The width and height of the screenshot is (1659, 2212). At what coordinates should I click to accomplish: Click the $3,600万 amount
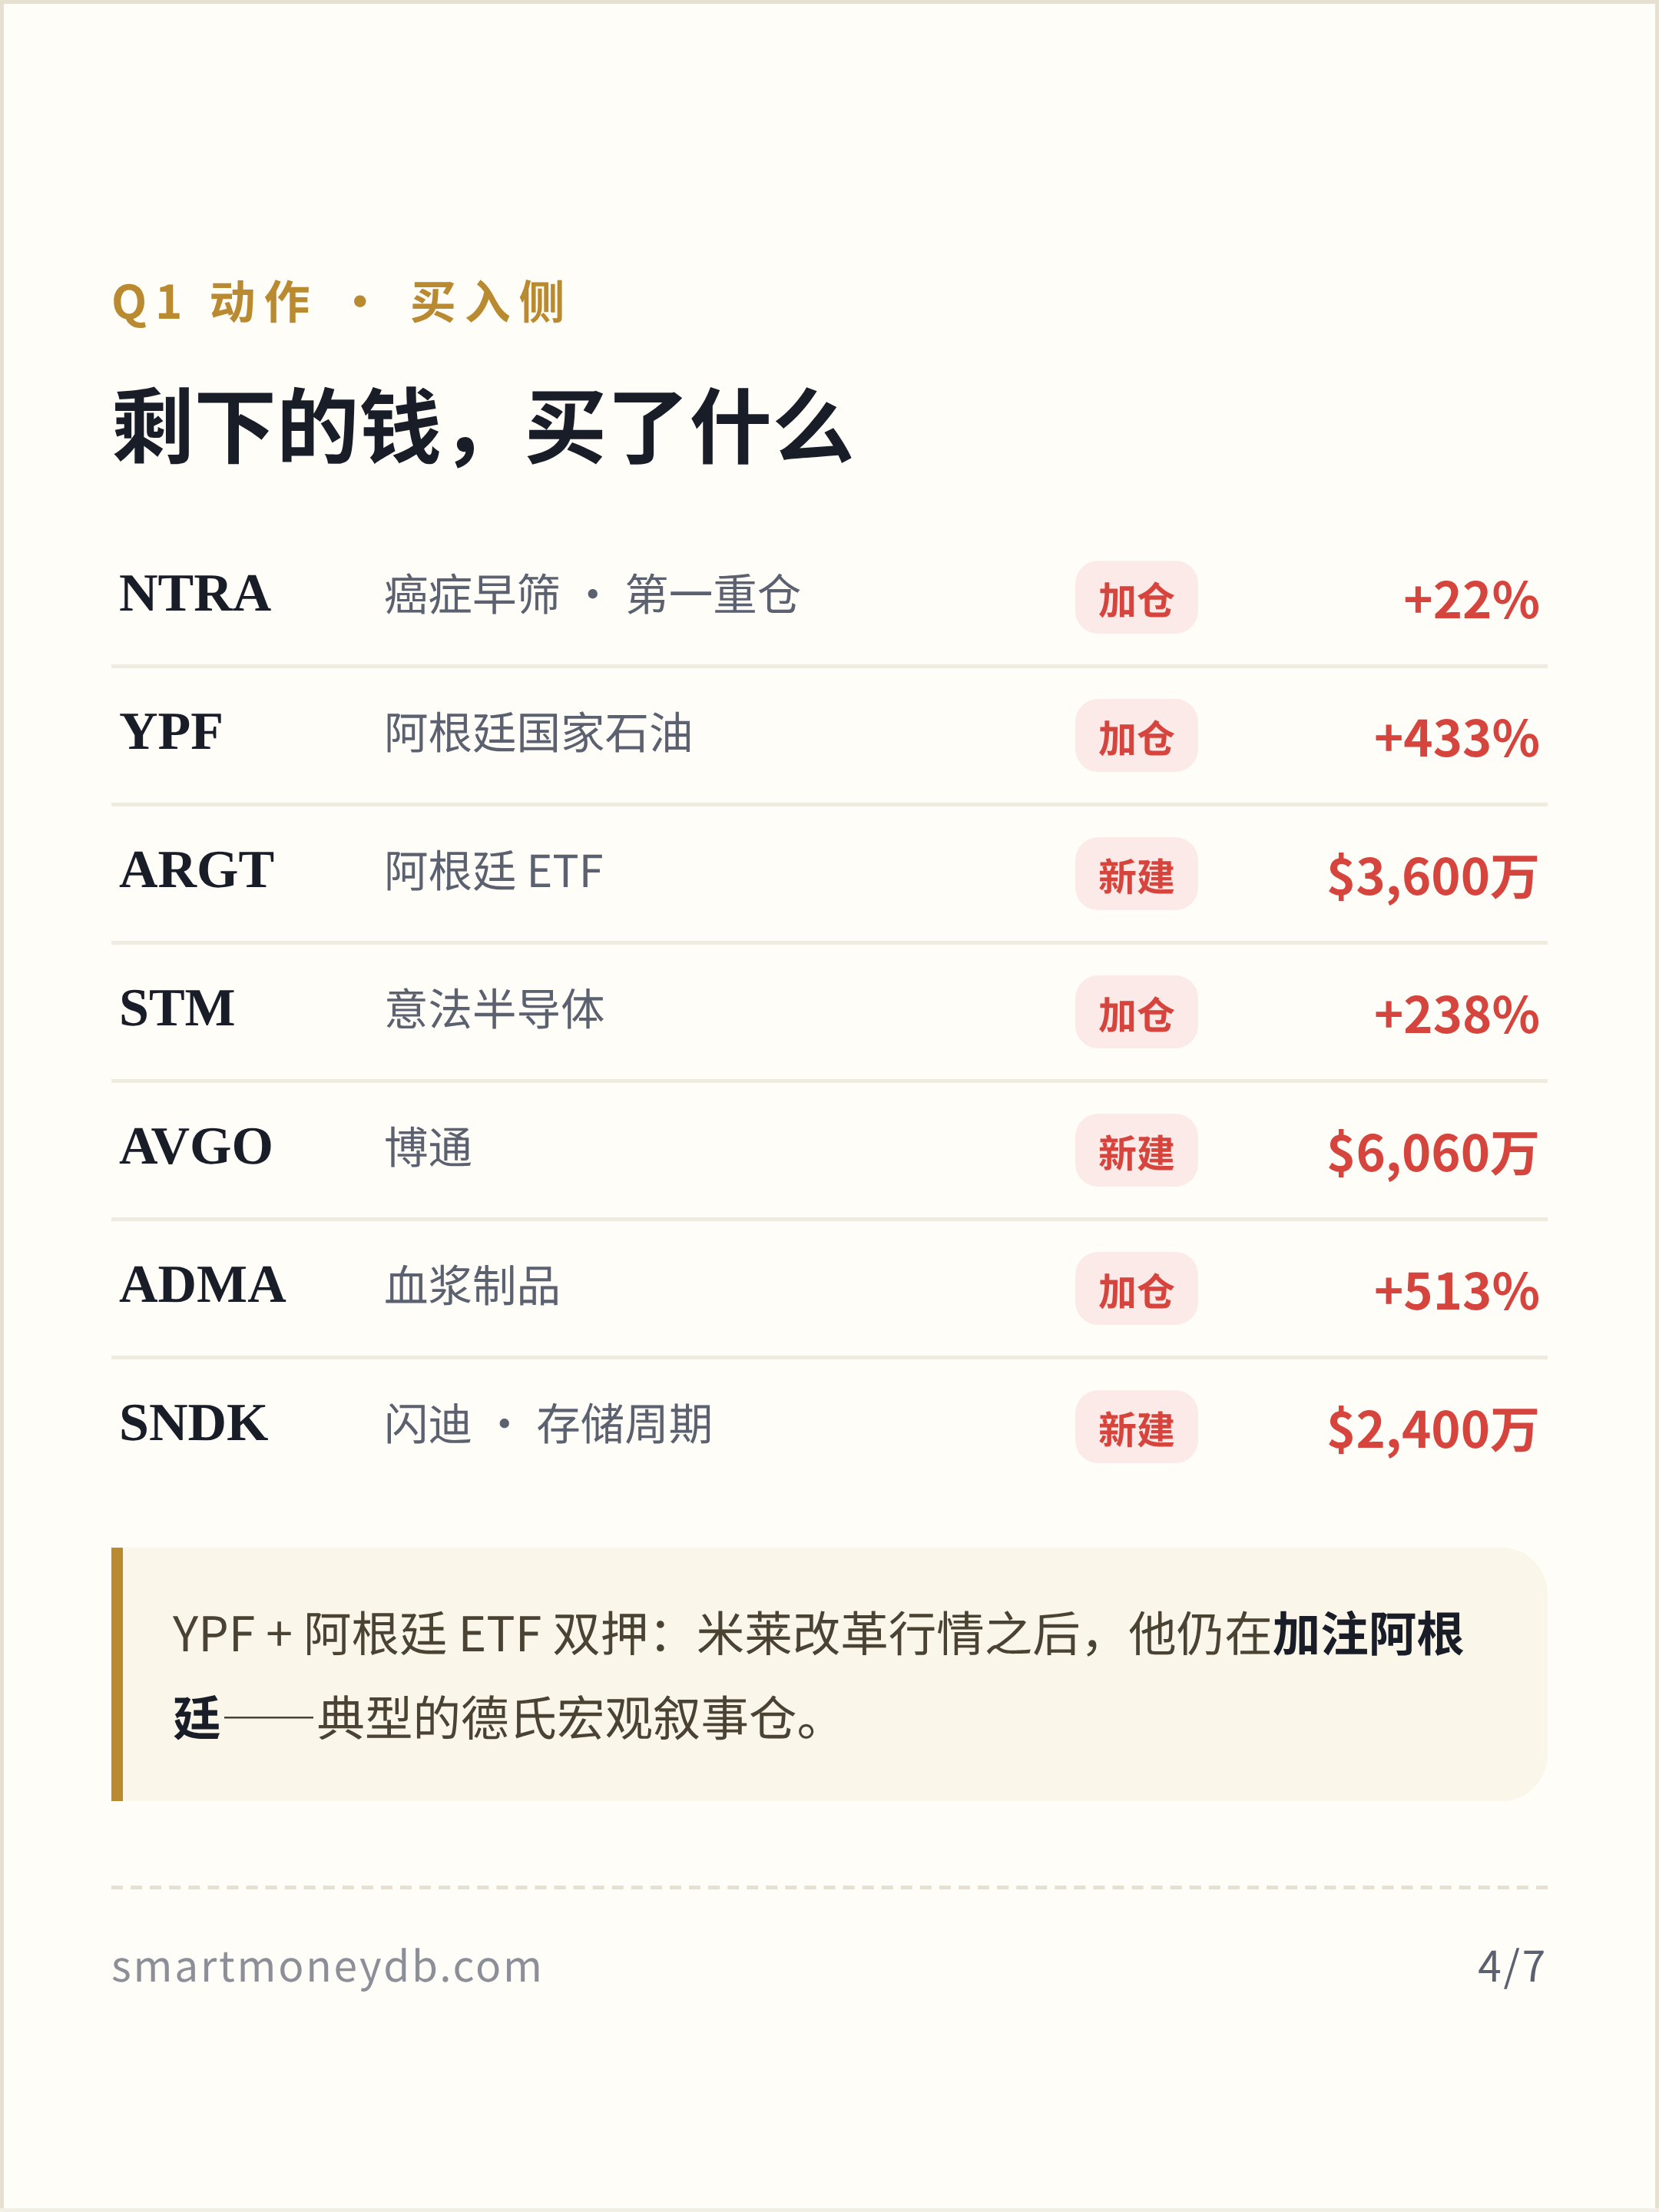click(x=1432, y=877)
